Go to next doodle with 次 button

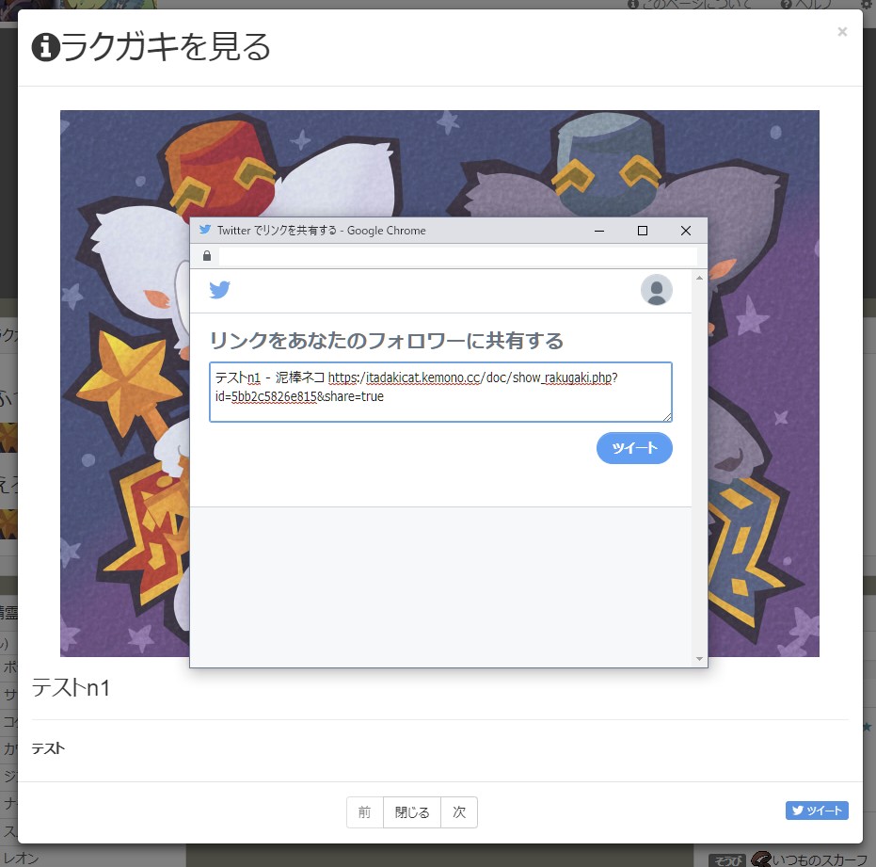(x=459, y=812)
